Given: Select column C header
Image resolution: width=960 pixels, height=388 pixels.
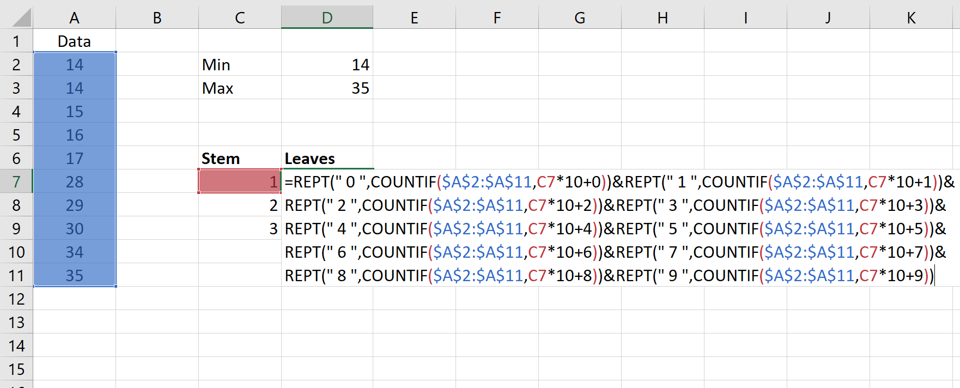Looking at the screenshot, I should (x=240, y=17).
